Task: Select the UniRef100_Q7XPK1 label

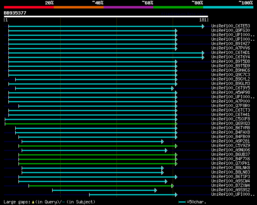Action: coord(230,164)
